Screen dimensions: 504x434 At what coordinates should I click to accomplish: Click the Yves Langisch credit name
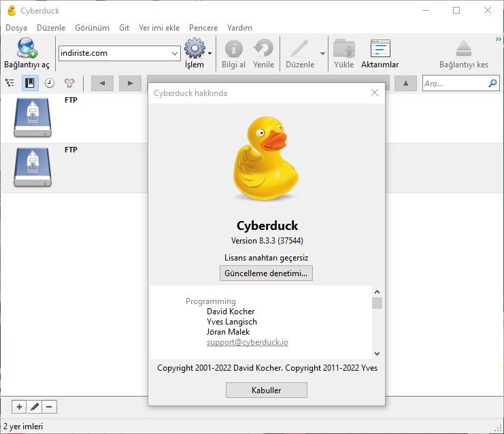(232, 322)
